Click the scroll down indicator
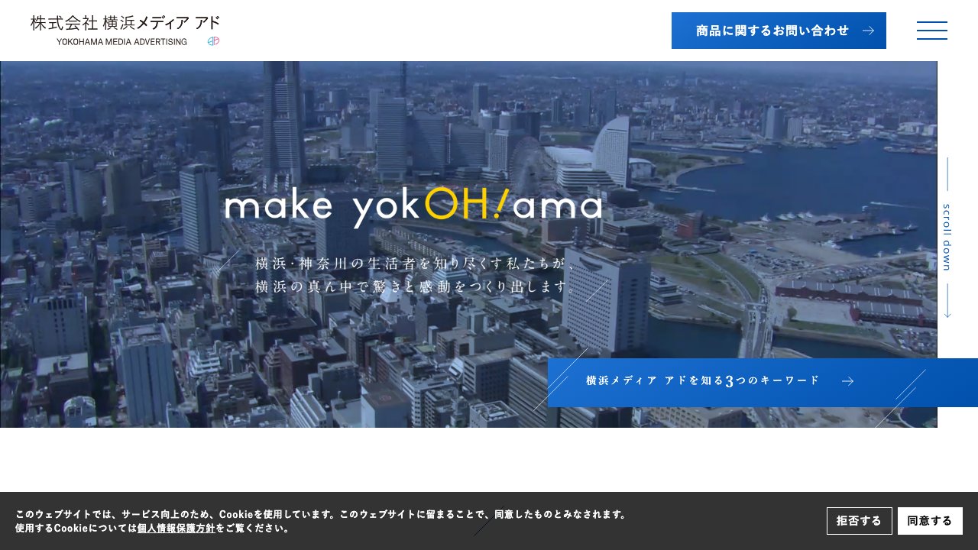This screenshot has height=550, width=978. (x=947, y=238)
